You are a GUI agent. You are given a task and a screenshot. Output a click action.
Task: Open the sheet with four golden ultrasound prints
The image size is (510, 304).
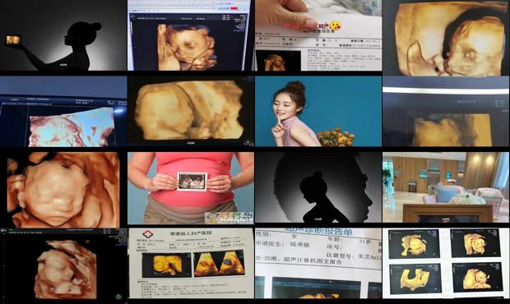(446, 264)
